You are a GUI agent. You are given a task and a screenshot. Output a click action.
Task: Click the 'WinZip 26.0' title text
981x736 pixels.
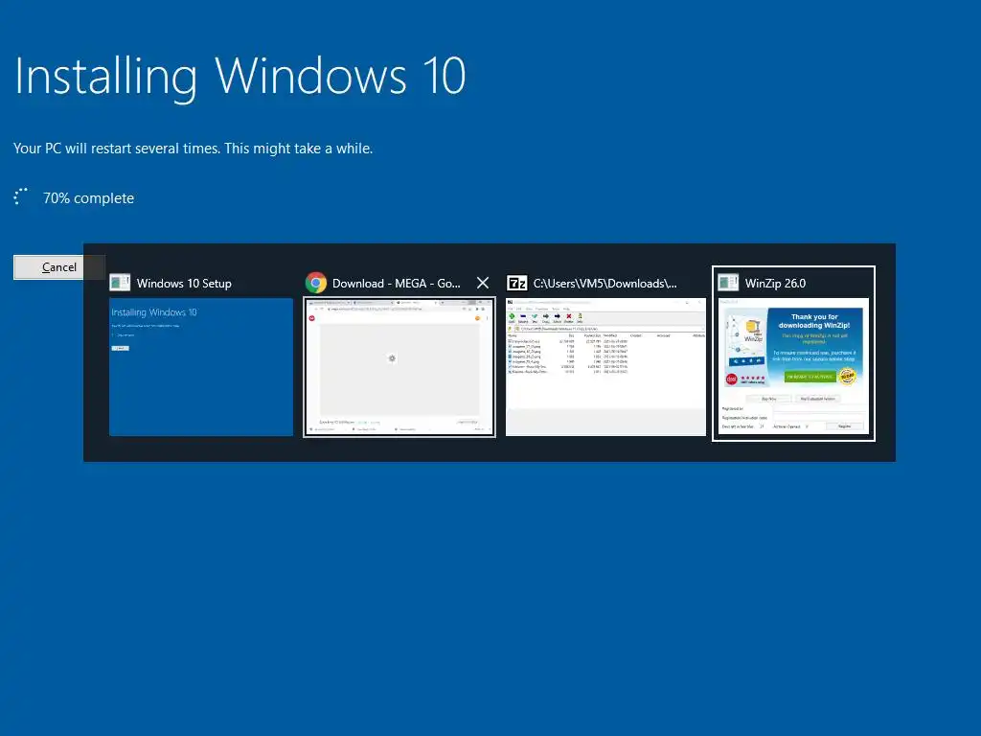coord(775,284)
